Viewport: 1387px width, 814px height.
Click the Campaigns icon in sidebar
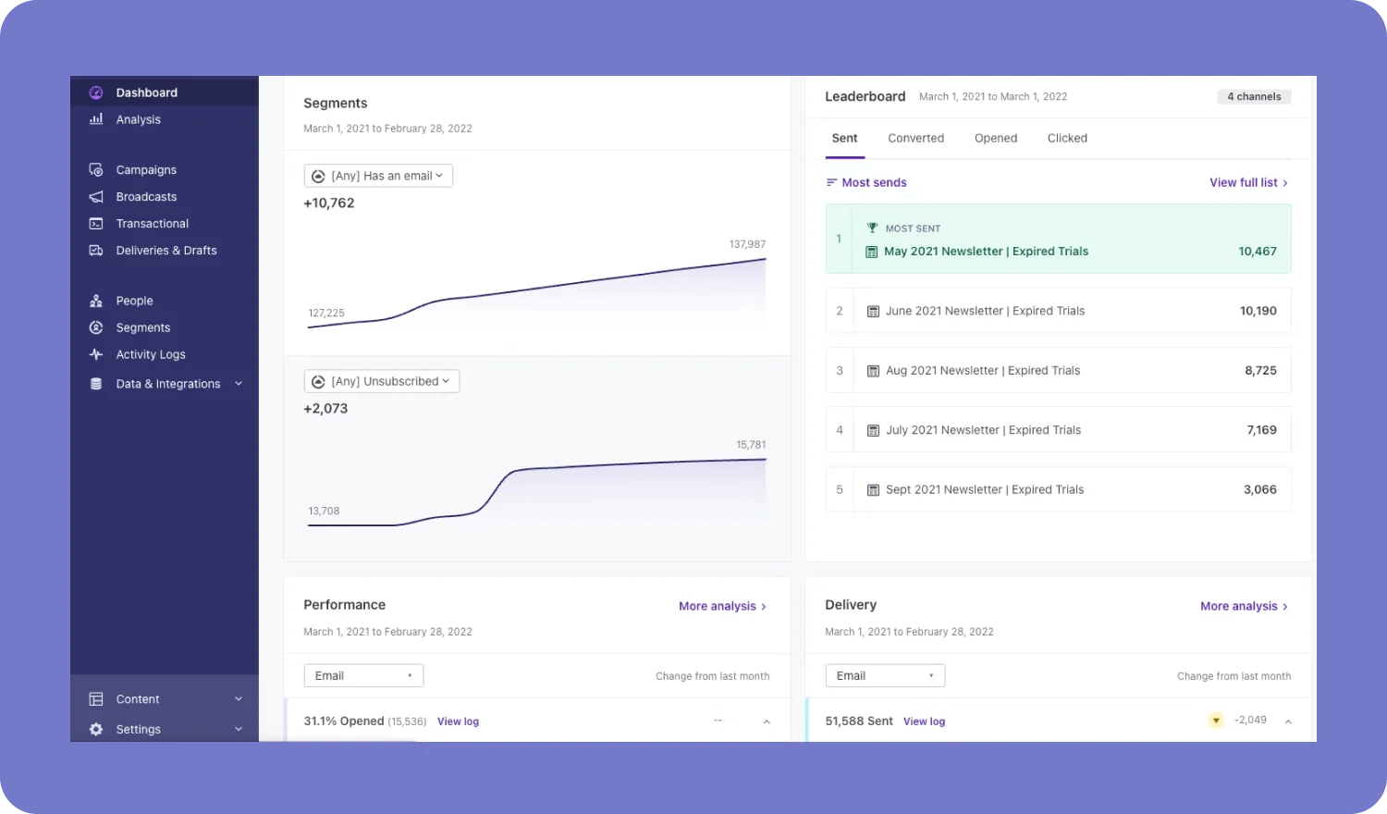(x=96, y=169)
